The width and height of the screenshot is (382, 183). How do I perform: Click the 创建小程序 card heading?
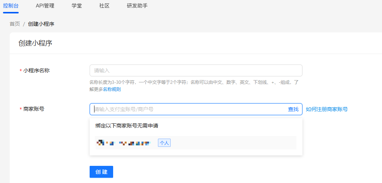(x=35, y=43)
